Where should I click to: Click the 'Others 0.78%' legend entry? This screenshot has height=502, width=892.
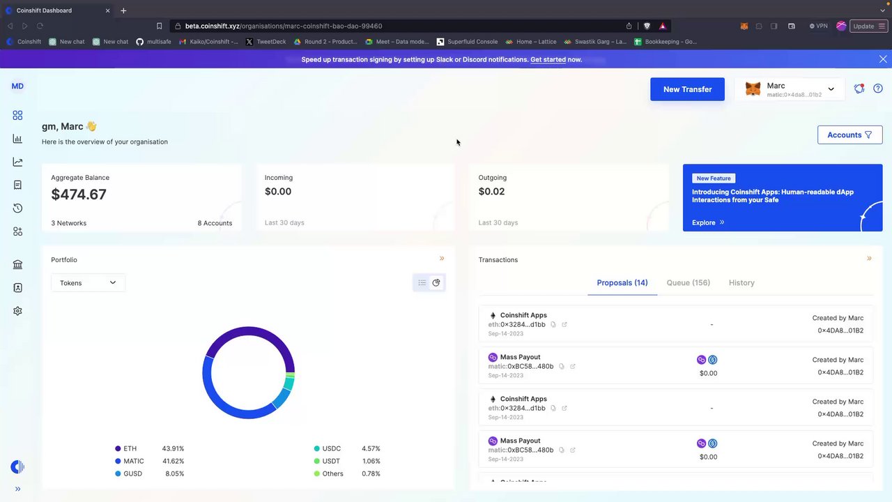click(x=347, y=473)
